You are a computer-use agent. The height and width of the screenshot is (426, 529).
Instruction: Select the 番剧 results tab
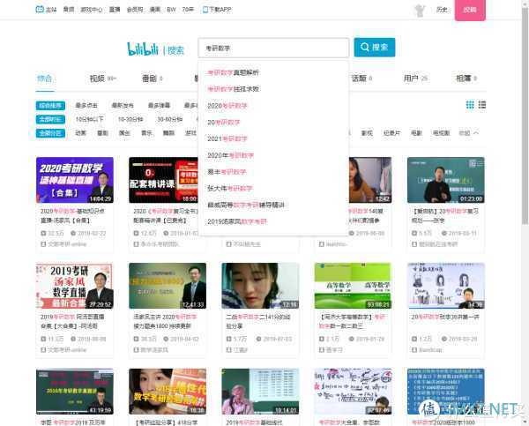point(153,78)
